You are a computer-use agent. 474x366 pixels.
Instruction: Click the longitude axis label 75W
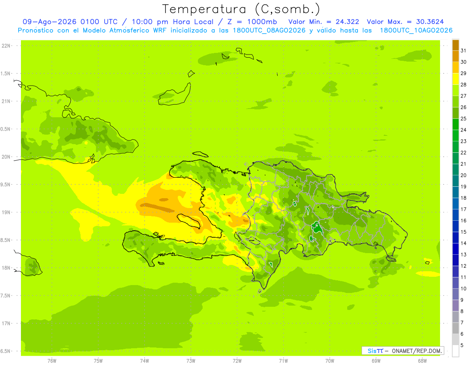(98, 361)
